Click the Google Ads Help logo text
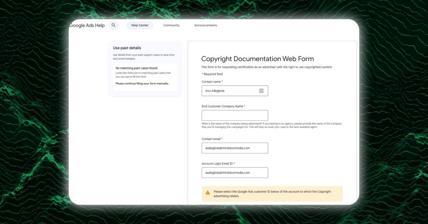This screenshot has height=224, width=428. (87, 25)
